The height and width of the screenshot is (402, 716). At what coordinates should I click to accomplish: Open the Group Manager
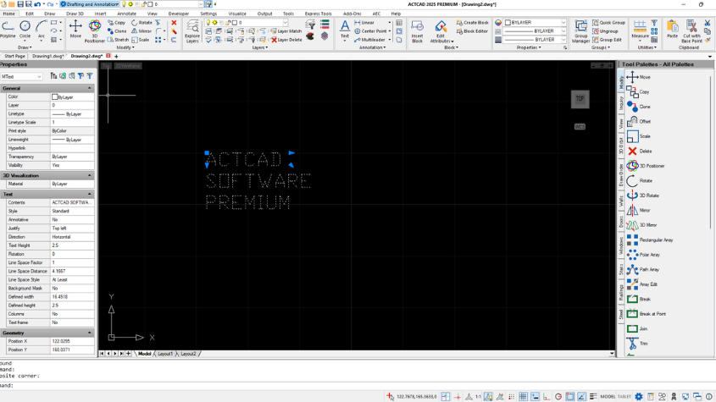(x=580, y=31)
